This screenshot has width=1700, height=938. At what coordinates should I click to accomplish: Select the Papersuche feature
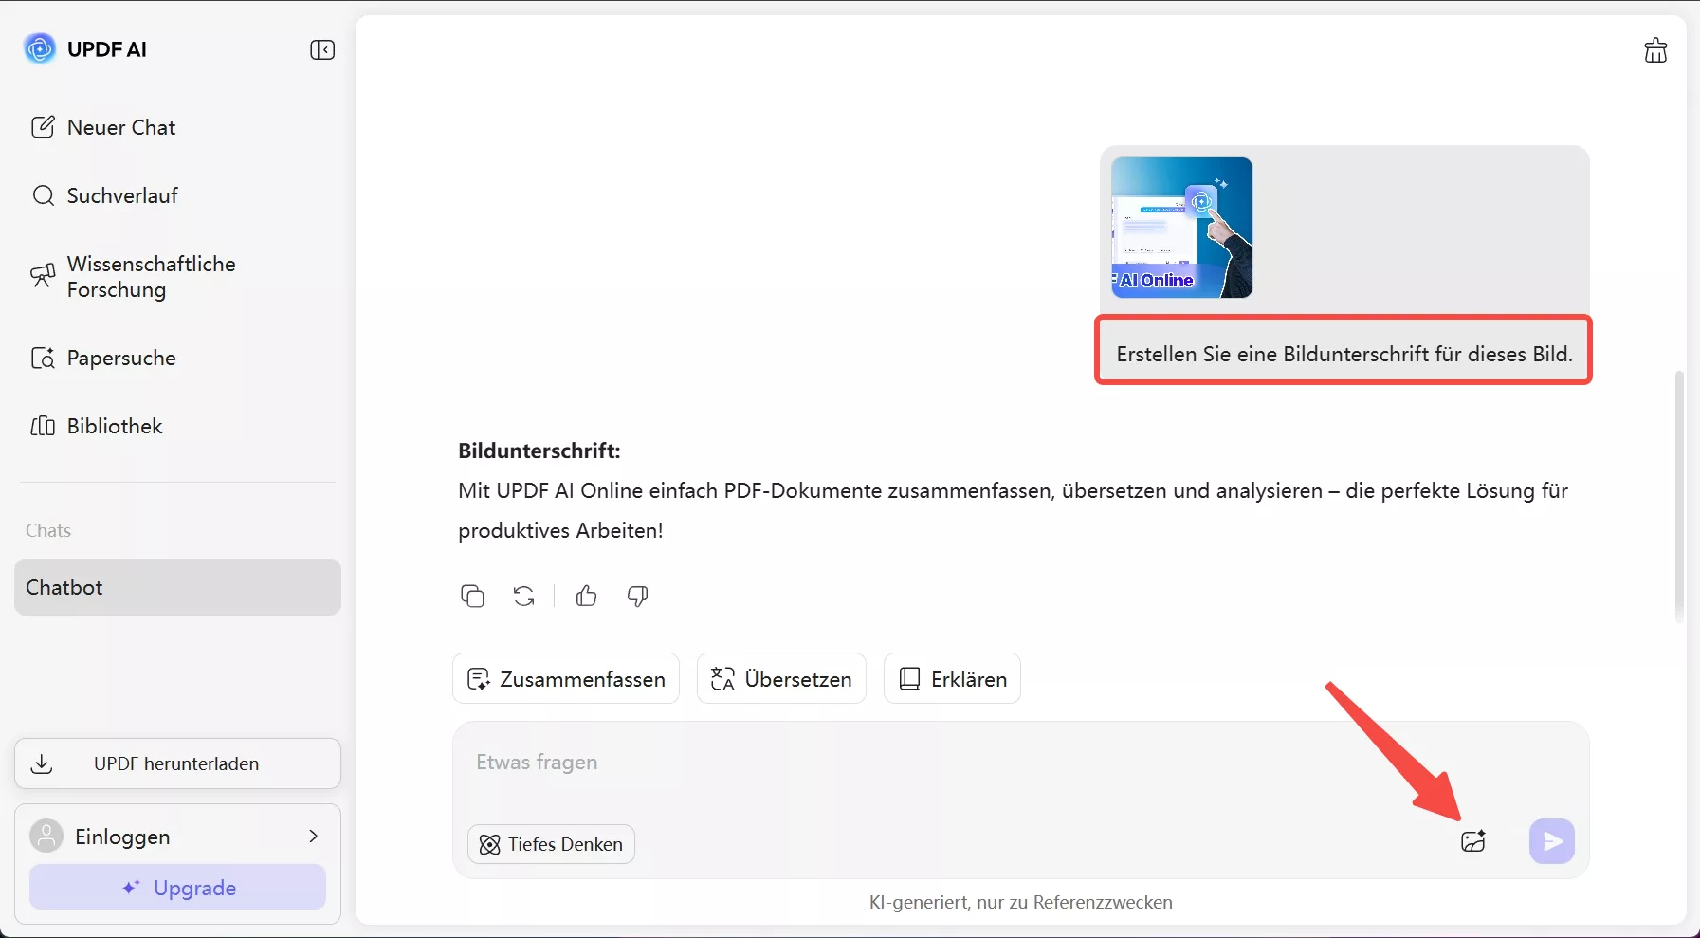click(121, 359)
